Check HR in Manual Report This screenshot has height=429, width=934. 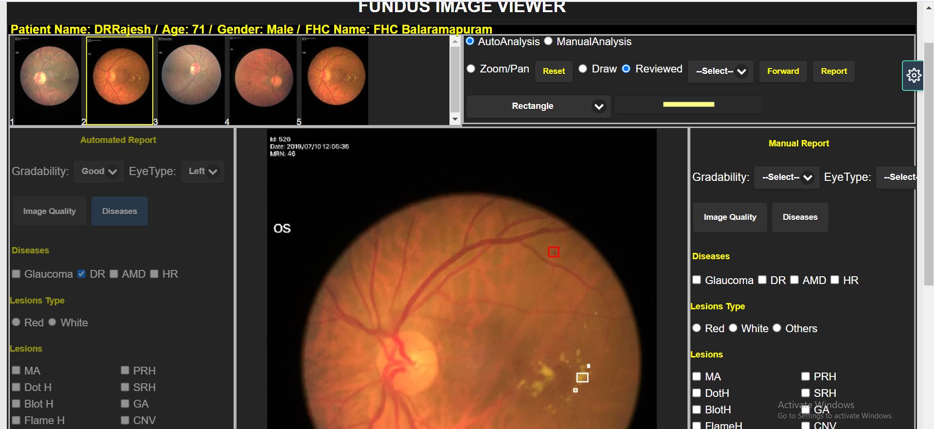click(835, 280)
